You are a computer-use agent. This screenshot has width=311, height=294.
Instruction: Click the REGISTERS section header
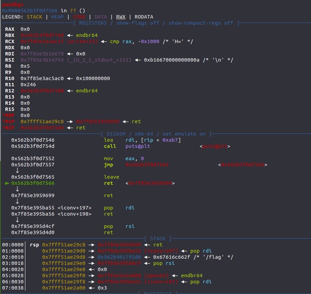[156, 23]
